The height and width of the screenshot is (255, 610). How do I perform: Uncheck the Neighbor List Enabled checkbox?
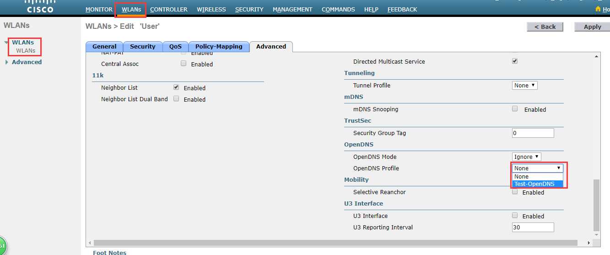point(176,87)
